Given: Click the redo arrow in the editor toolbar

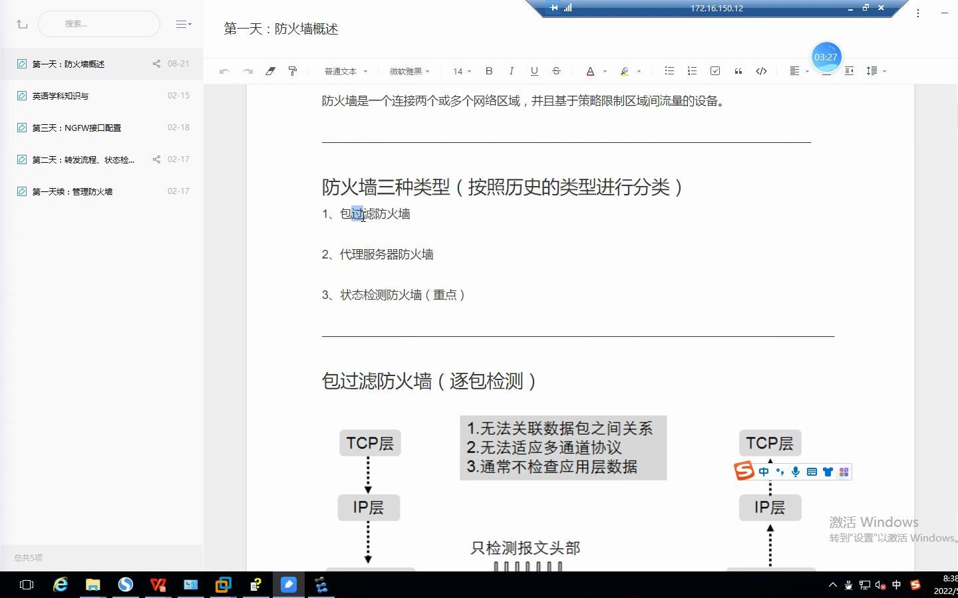Looking at the screenshot, I should (247, 71).
